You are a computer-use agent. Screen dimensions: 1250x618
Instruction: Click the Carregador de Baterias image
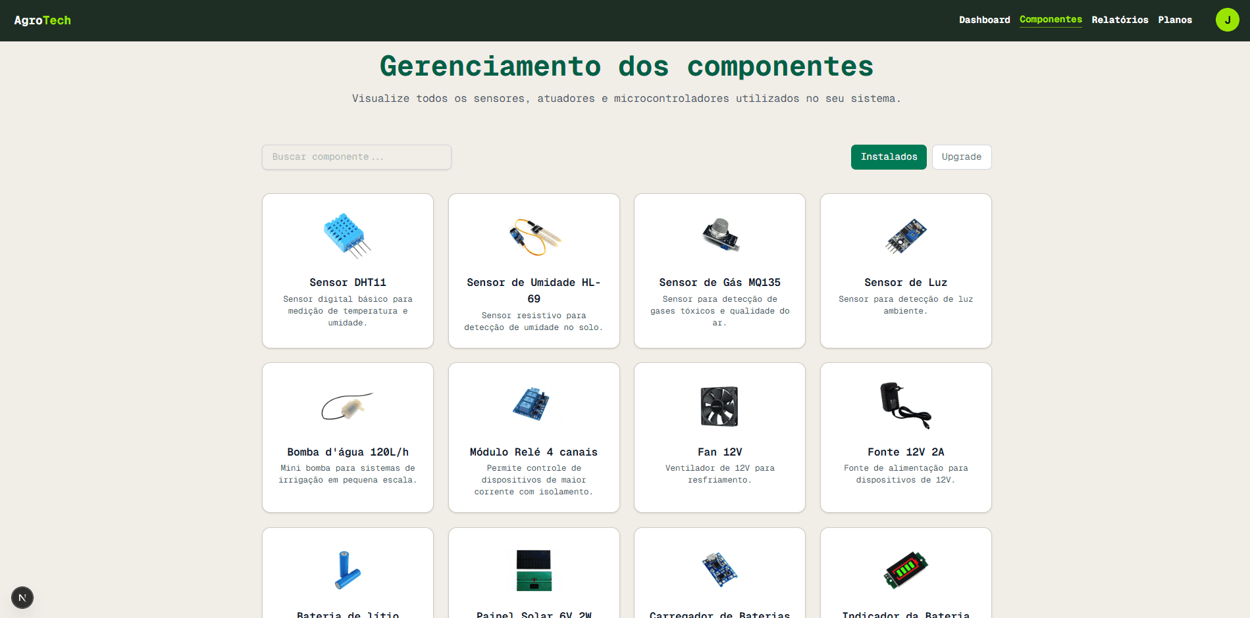(719, 571)
